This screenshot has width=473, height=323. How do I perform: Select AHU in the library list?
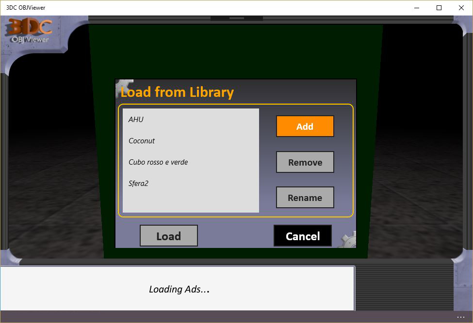[x=136, y=120]
